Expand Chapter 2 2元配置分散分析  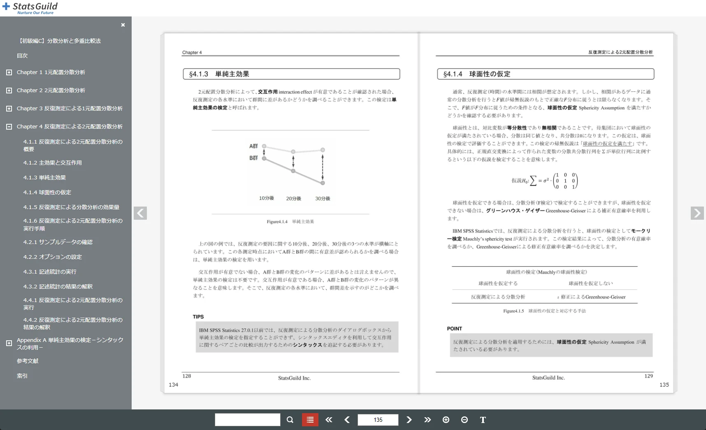click(9, 90)
